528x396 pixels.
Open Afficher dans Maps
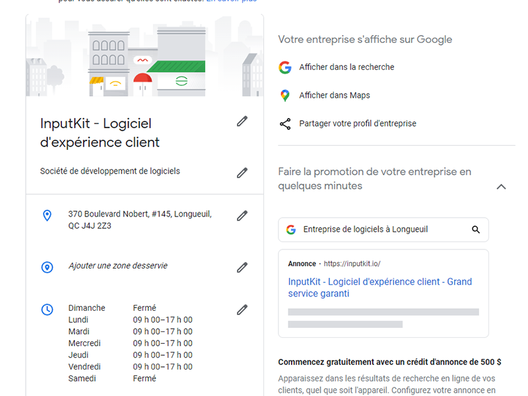(x=335, y=95)
